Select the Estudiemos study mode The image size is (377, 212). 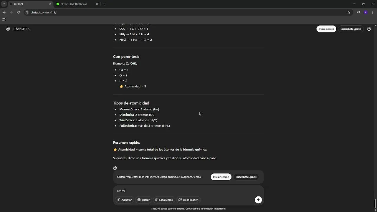164,200
